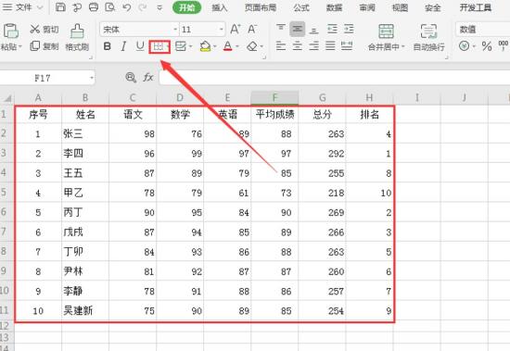Open the Name Box F17 dropdown
Viewport: 510px width, 351px height.
(x=92, y=78)
